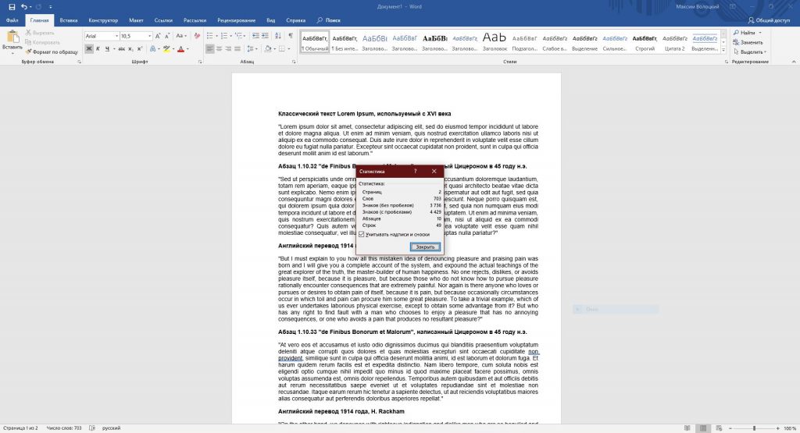Image resolution: width=800 pixels, height=433 pixels.
Task: Apply the Цитата 2 style
Action: [x=674, y=42]
